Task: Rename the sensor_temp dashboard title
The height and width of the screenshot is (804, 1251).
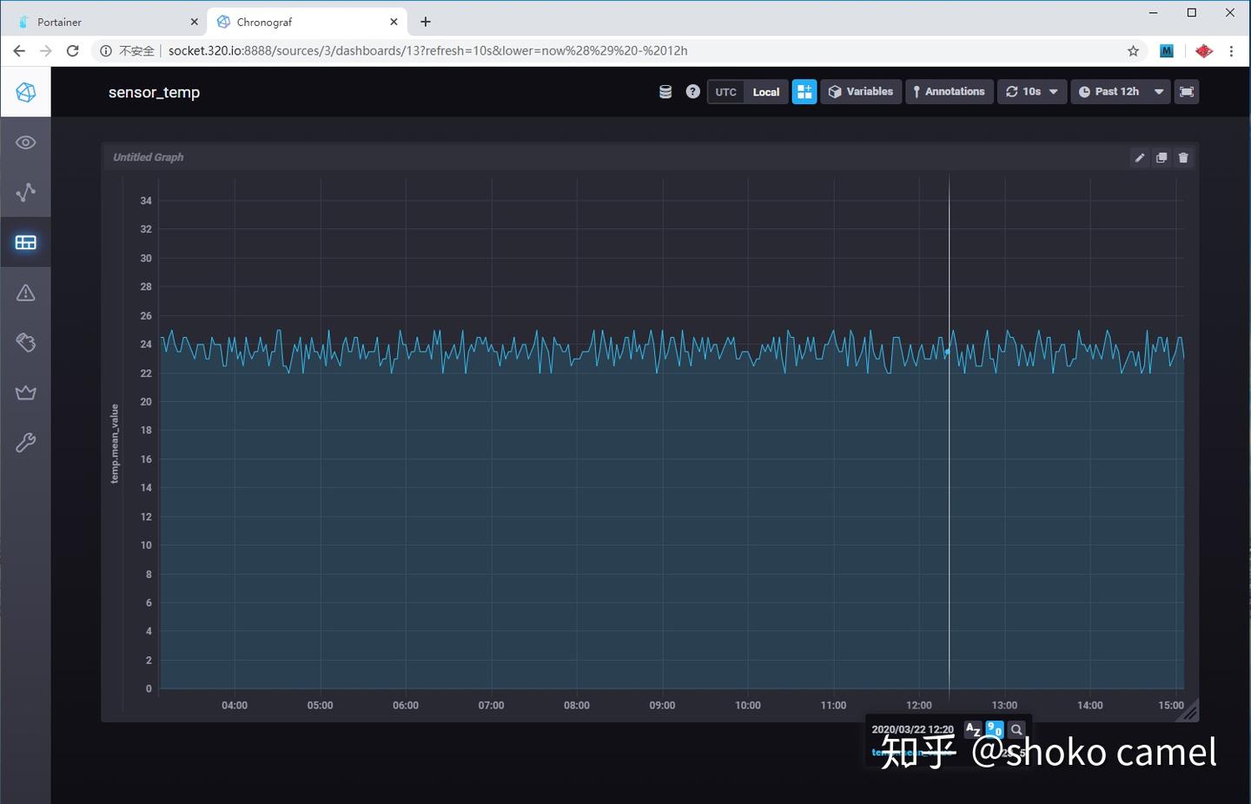Action: (x=154, y=92)
